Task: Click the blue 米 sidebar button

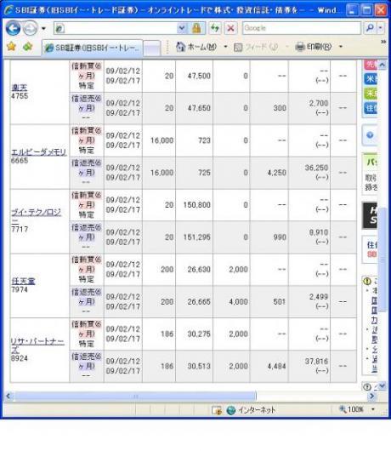Action: (371, 78)
